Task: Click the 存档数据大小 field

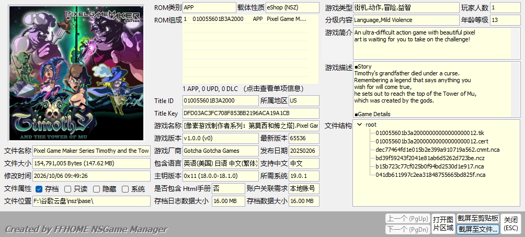Action: pos(304,201)
